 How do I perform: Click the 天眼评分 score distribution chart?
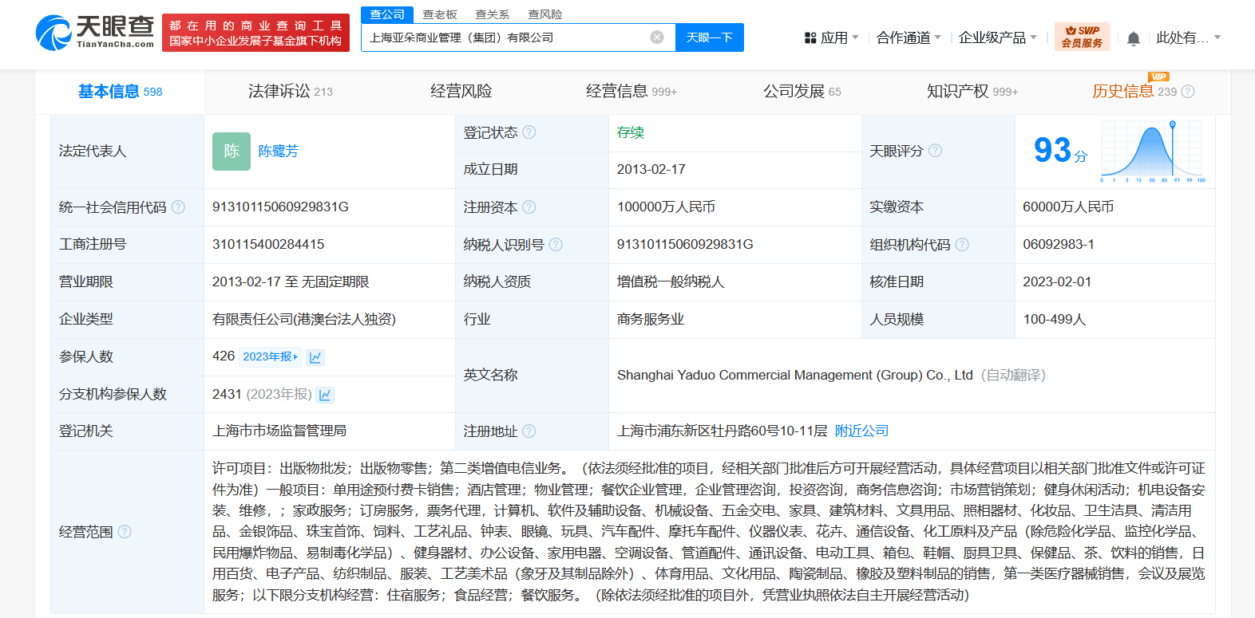(1153, 152)
